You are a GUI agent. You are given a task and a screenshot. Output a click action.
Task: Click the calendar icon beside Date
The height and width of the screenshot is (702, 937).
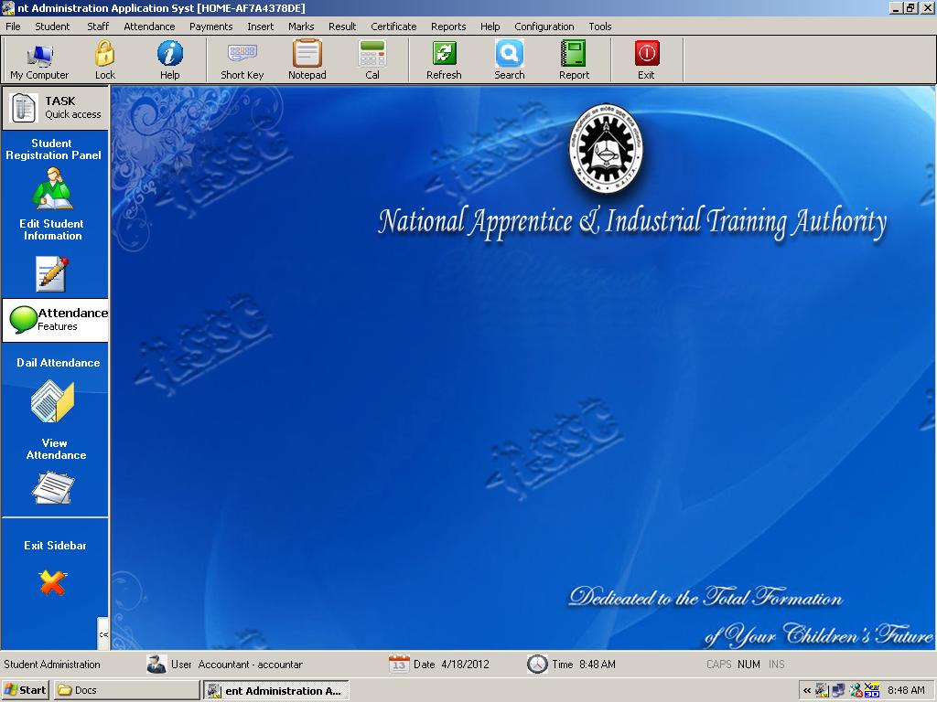coord(399,664)
